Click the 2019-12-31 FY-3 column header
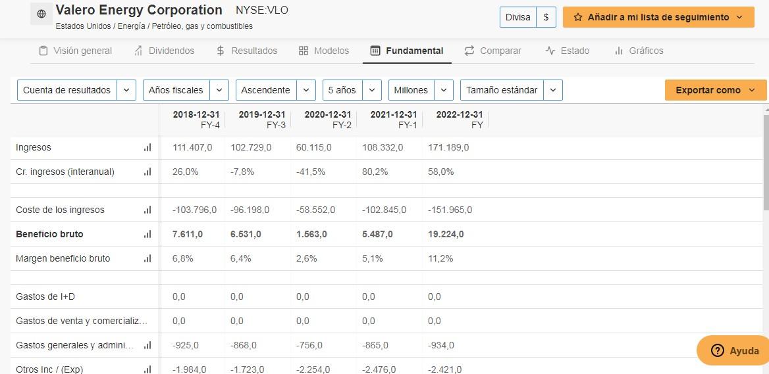This screenshot has width=769, height=374. pyautogui.click(x=261, y=120)
